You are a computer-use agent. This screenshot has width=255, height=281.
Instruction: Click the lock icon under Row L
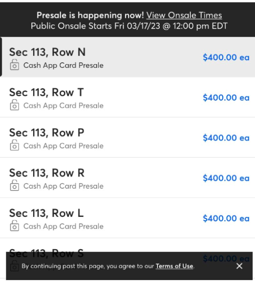(x=14, y=226)
